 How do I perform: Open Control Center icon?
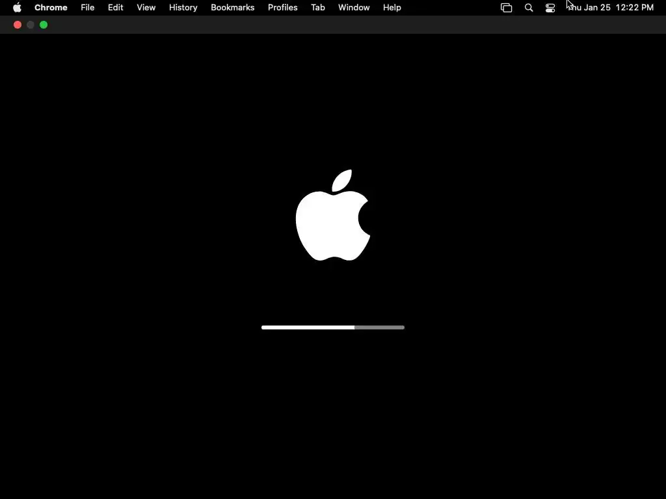pos(550,8)
